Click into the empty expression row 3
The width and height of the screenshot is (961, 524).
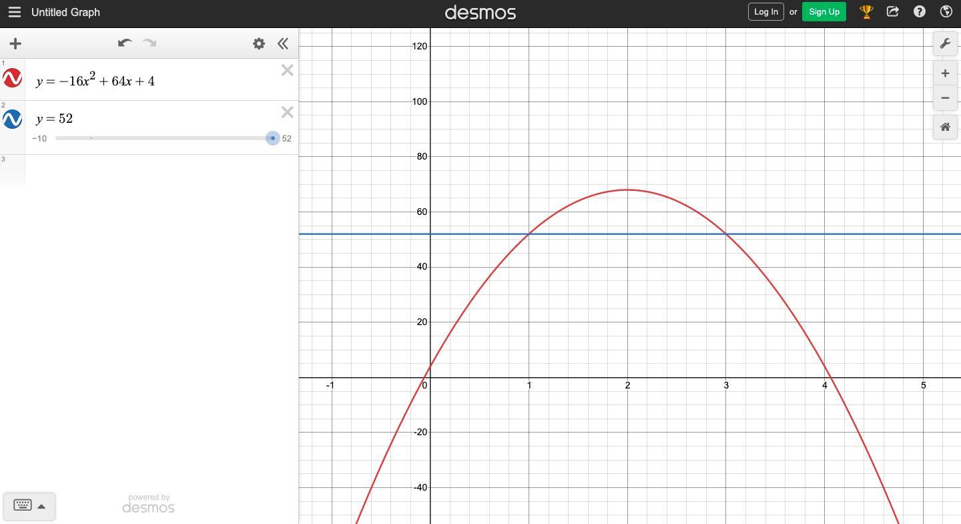pyautogui.click(x=161, y=170)
